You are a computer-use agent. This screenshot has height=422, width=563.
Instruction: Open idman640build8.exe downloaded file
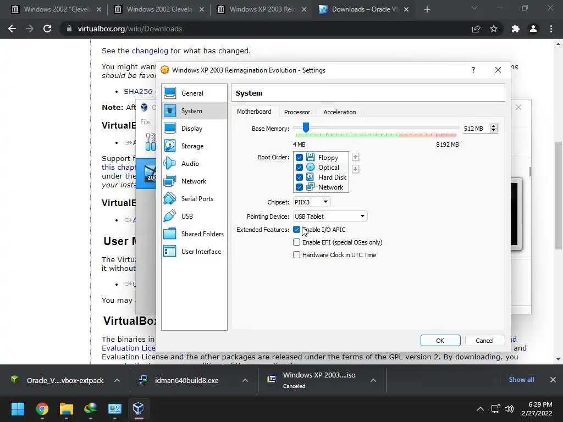click(187, 380)
